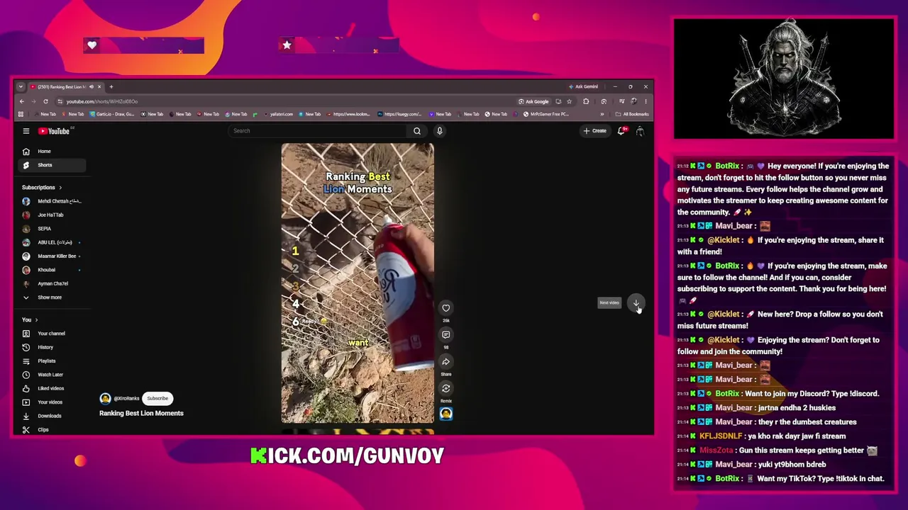Share the short using the arrow icon
This screenshot has width=908, height=510.
(x=446, y=361)
